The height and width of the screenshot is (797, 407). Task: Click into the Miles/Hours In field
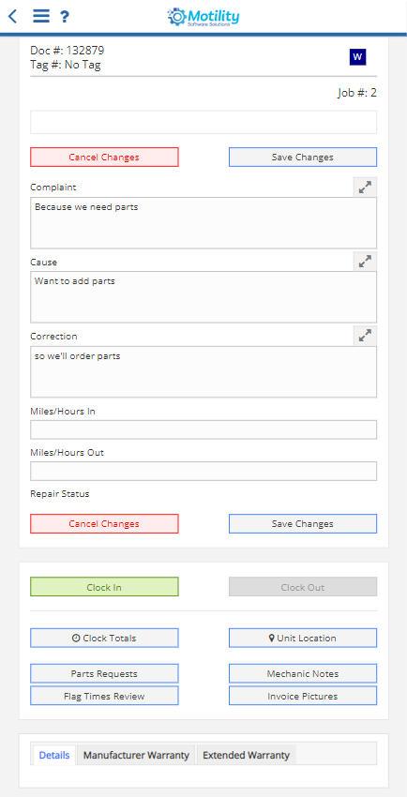203,429
